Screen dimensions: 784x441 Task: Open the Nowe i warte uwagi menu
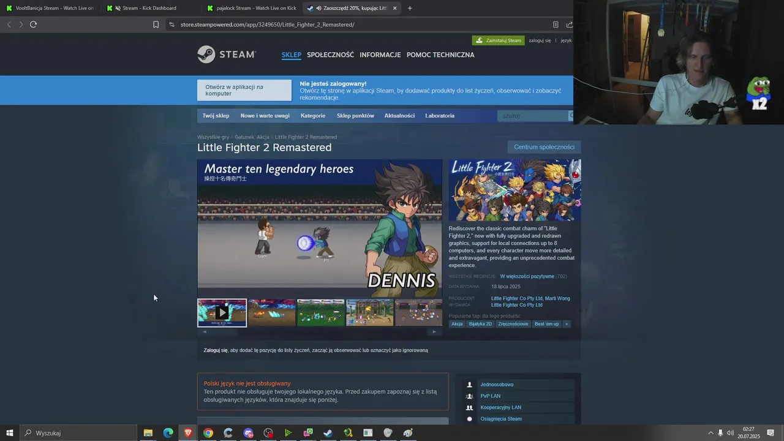coord(265,116)
